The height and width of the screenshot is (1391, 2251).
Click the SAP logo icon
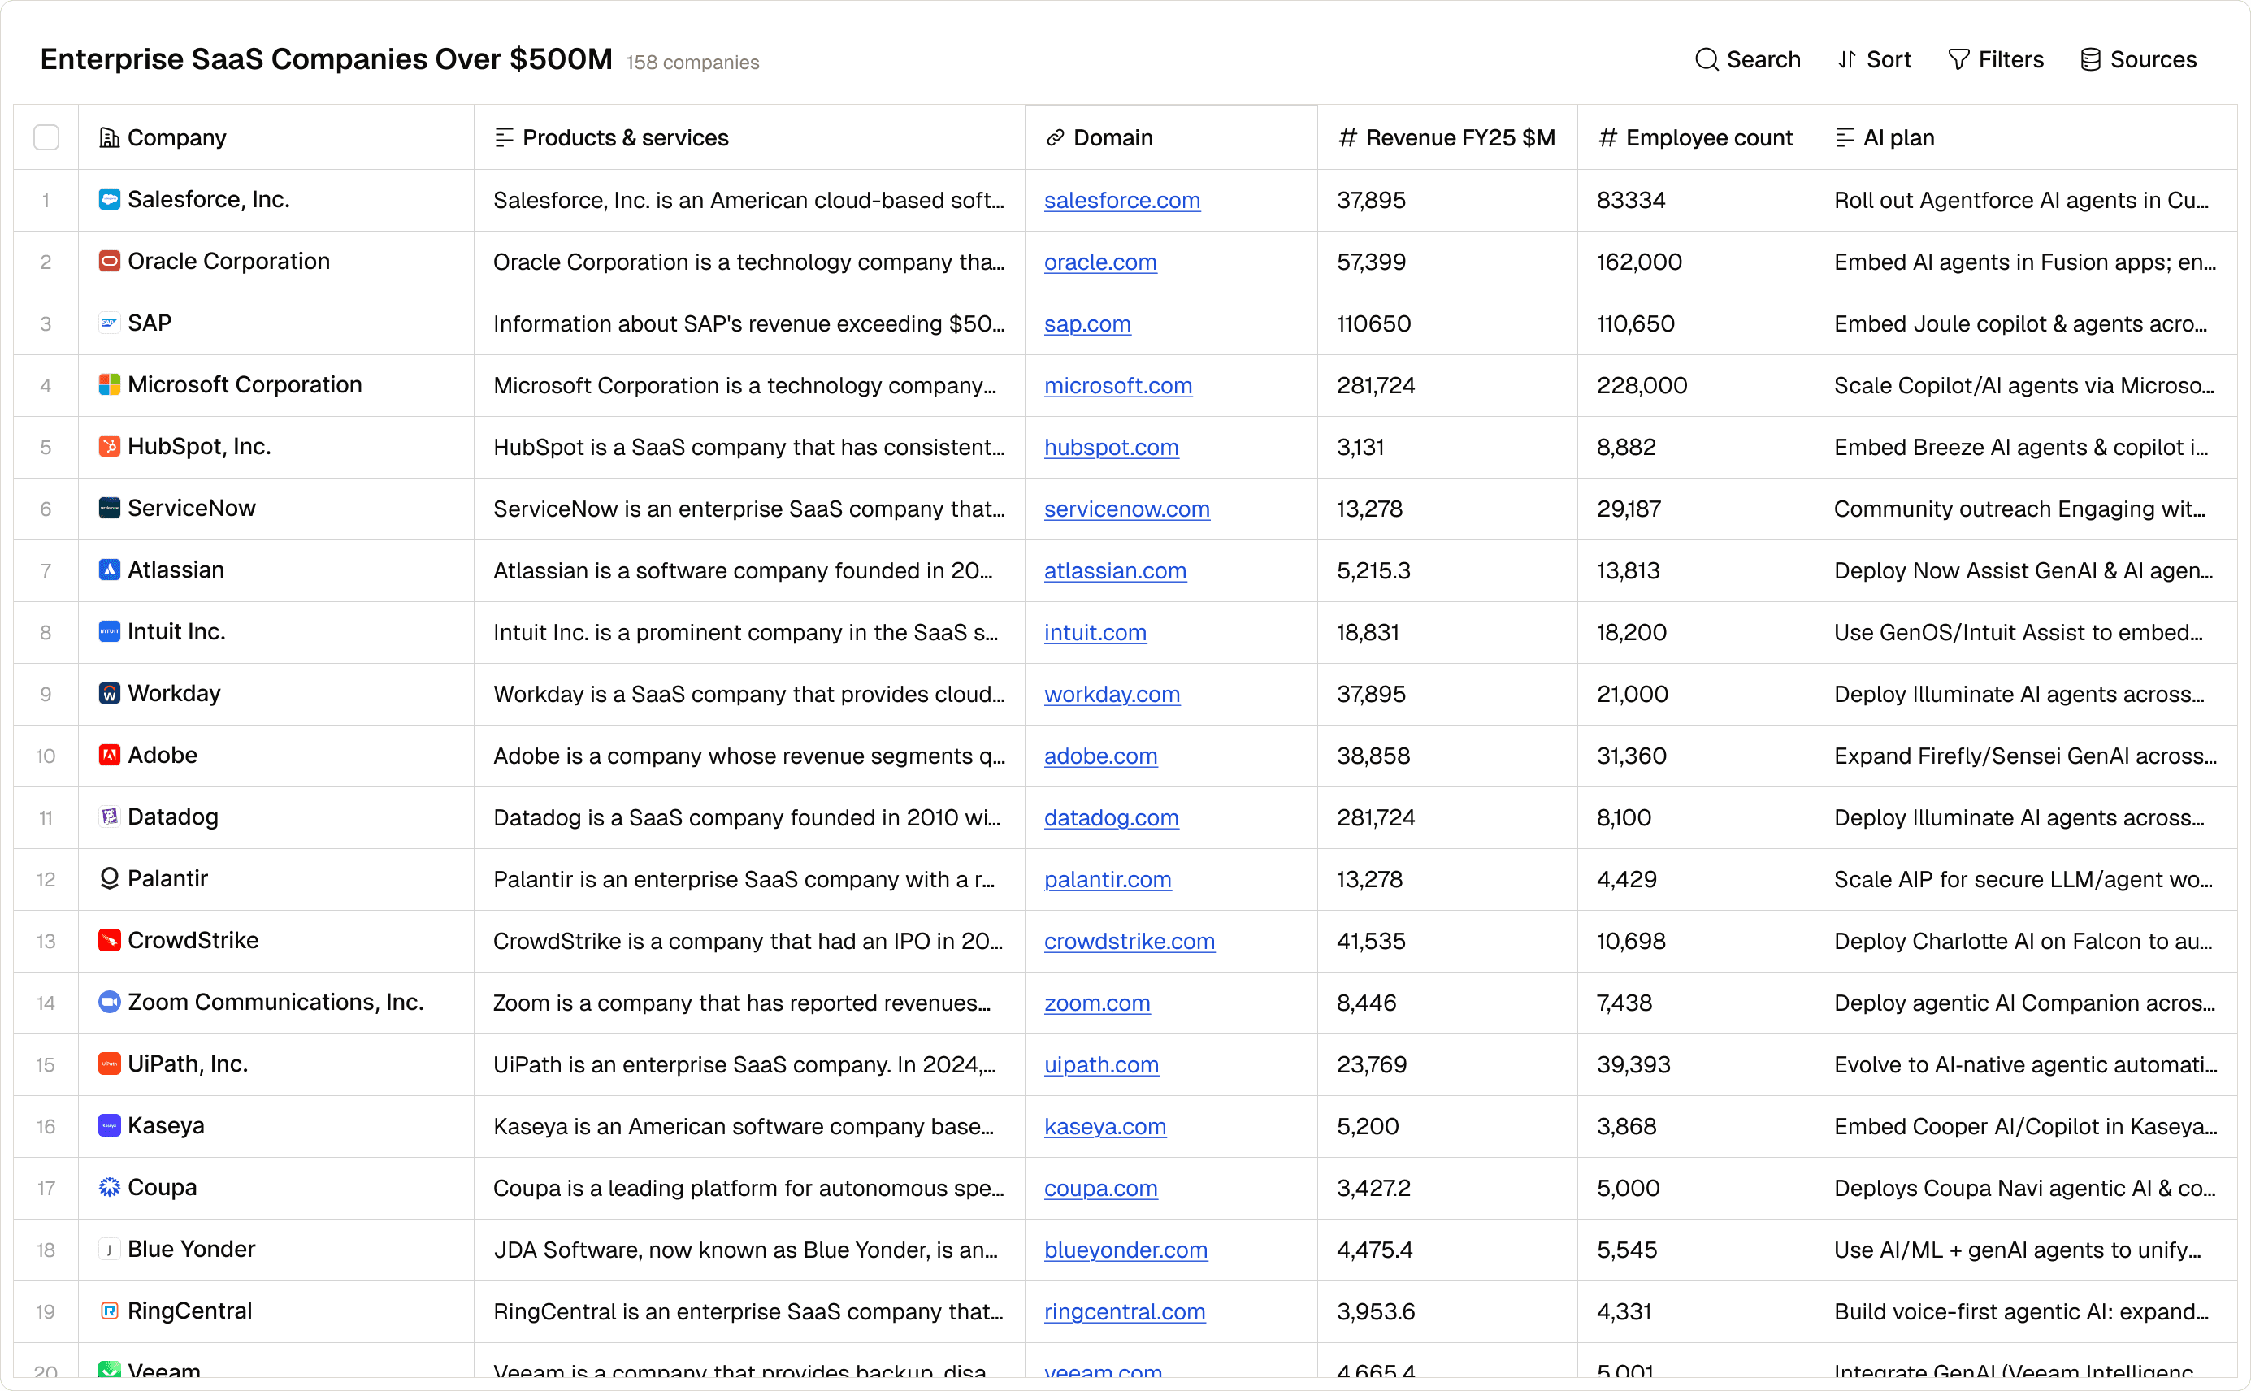[110, 322]
